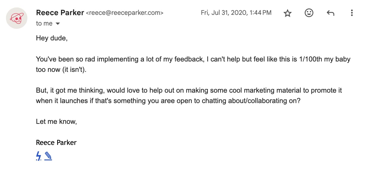Click the reply arrow icon
The width and height of the screenshot is (365, 177).
tap(330, 13)
